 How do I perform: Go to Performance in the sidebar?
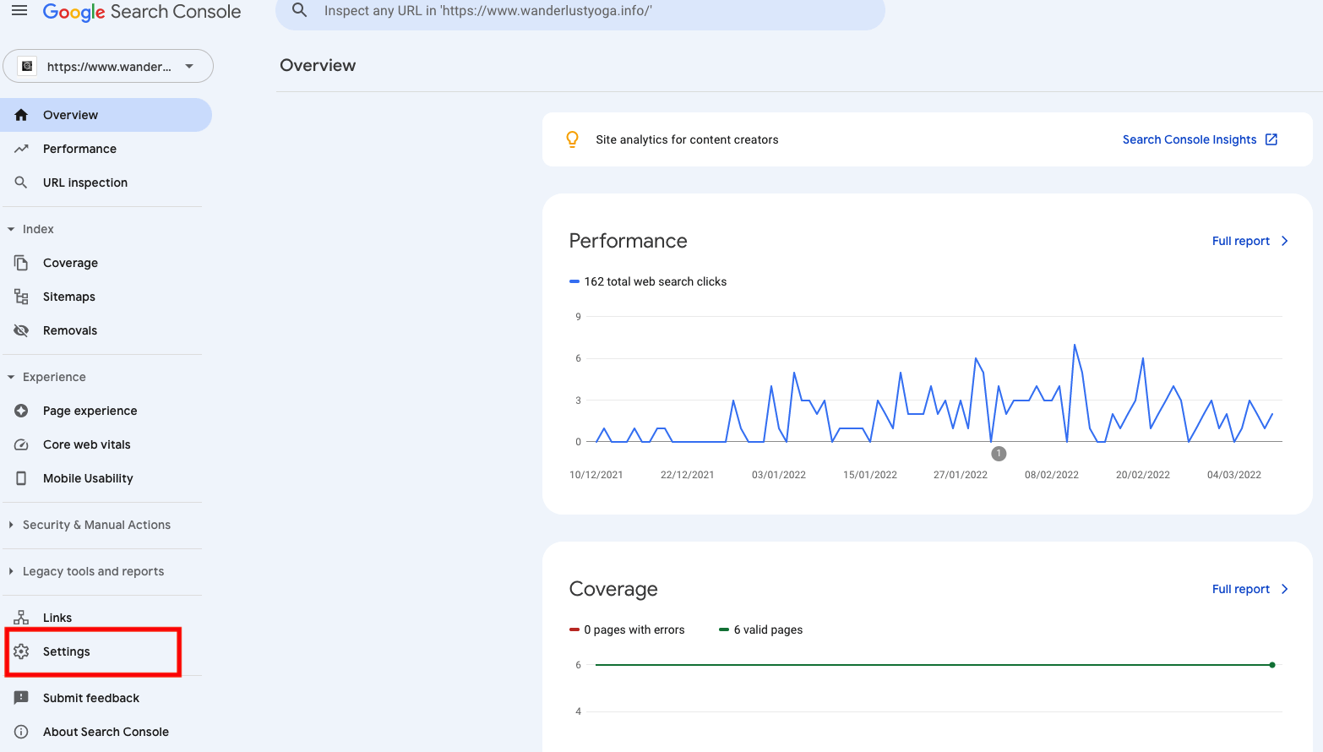coord(79,149)
